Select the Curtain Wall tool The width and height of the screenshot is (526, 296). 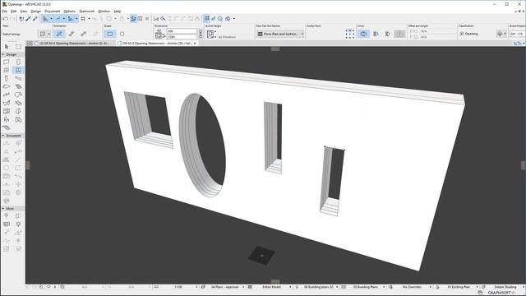(7, 112)
